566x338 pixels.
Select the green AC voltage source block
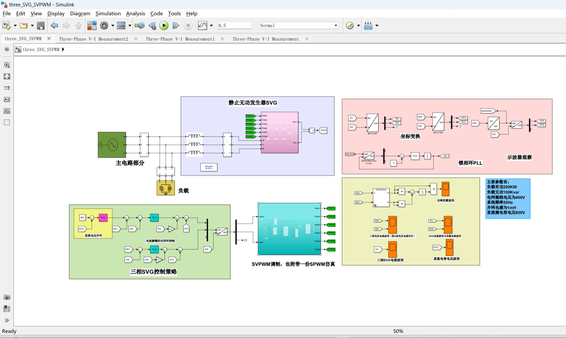(112, 145)
